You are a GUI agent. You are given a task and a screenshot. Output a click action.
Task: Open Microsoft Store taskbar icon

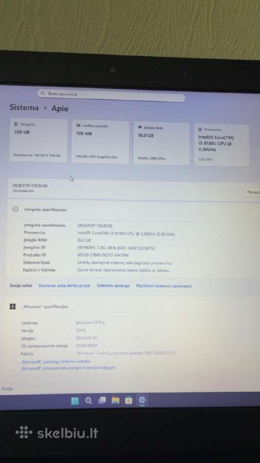tap(129, 400)
